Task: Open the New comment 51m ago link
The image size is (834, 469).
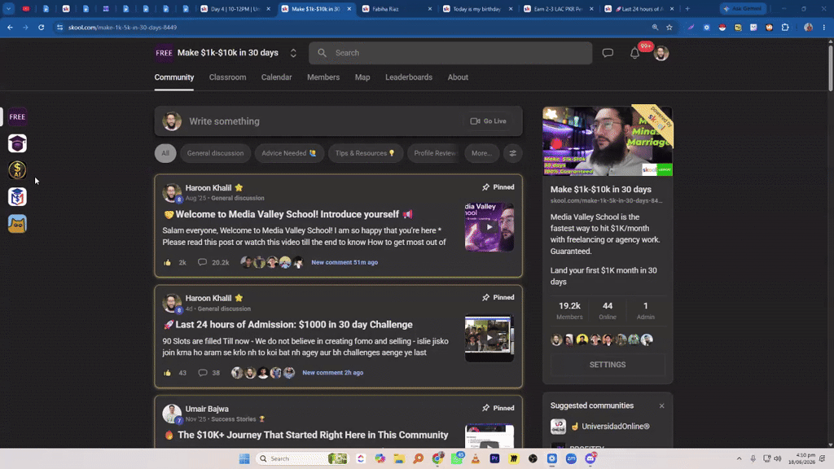Action: [x=345, y=262]
